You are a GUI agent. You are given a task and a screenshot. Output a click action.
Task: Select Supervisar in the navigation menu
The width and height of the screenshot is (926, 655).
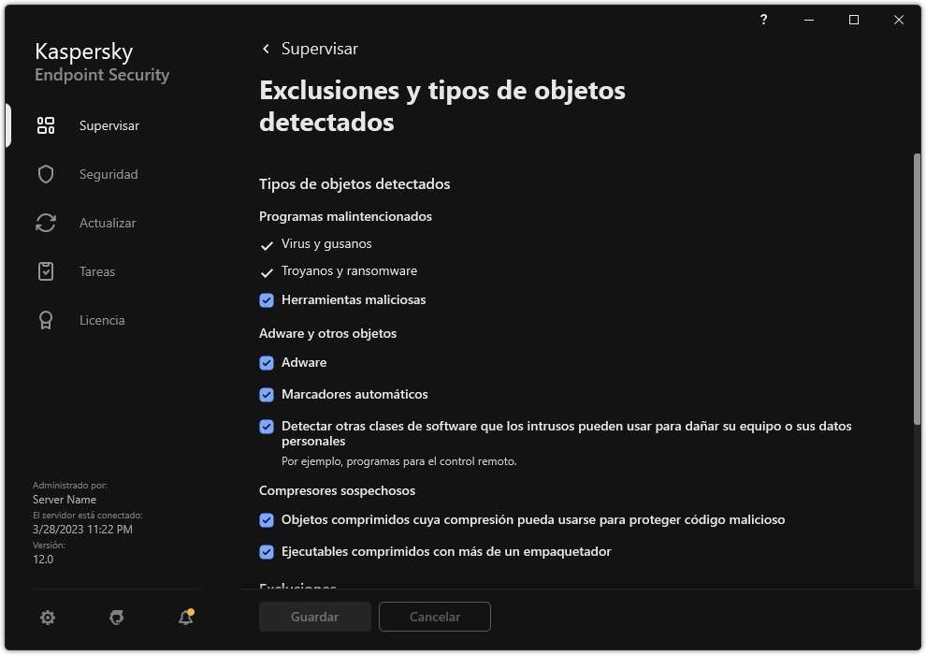click(x=108, y=124)
